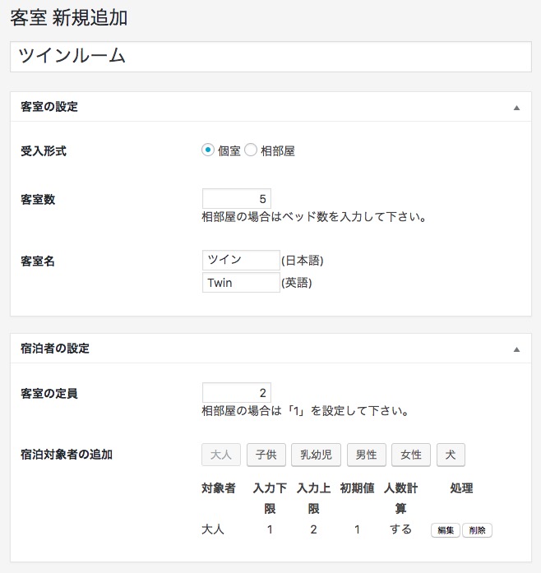Click the 客室数 number field

pyautogui.click(x=237, y=199)
